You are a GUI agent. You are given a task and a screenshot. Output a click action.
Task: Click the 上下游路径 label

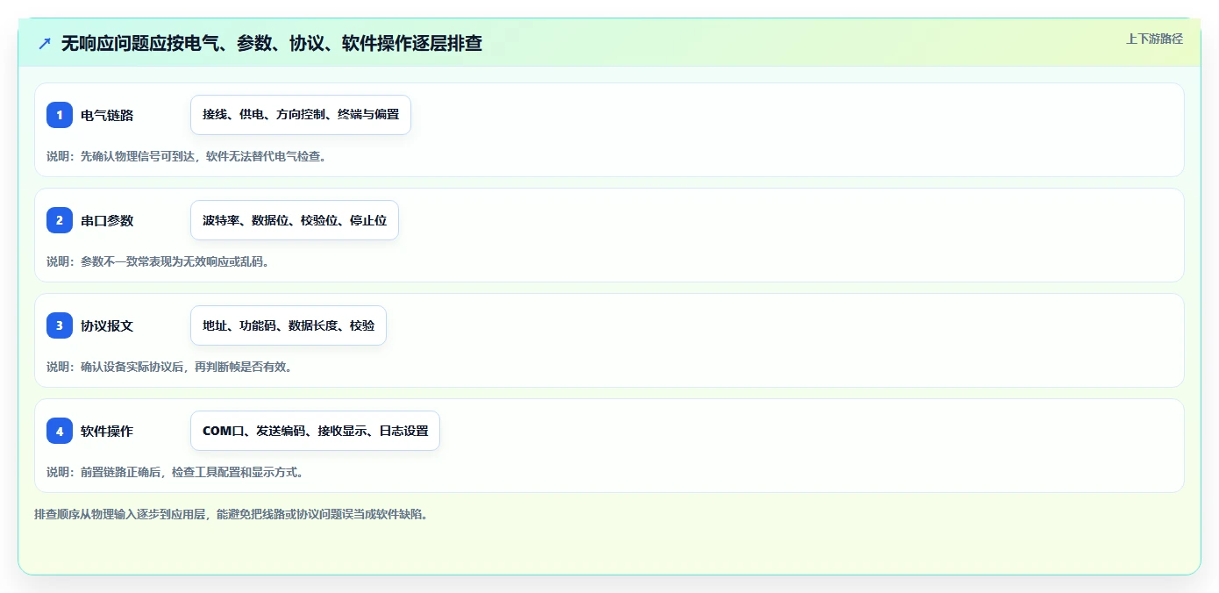point(1154,39)
